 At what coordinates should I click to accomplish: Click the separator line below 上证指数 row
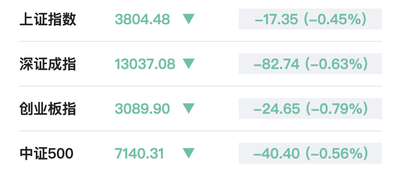201,41
